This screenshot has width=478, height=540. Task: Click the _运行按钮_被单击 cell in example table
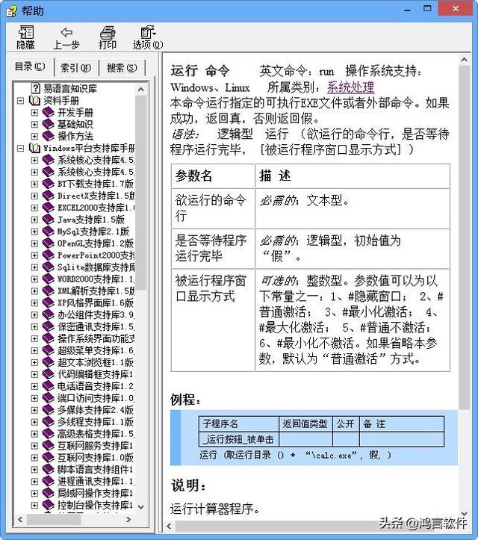(x=239, y=439)
